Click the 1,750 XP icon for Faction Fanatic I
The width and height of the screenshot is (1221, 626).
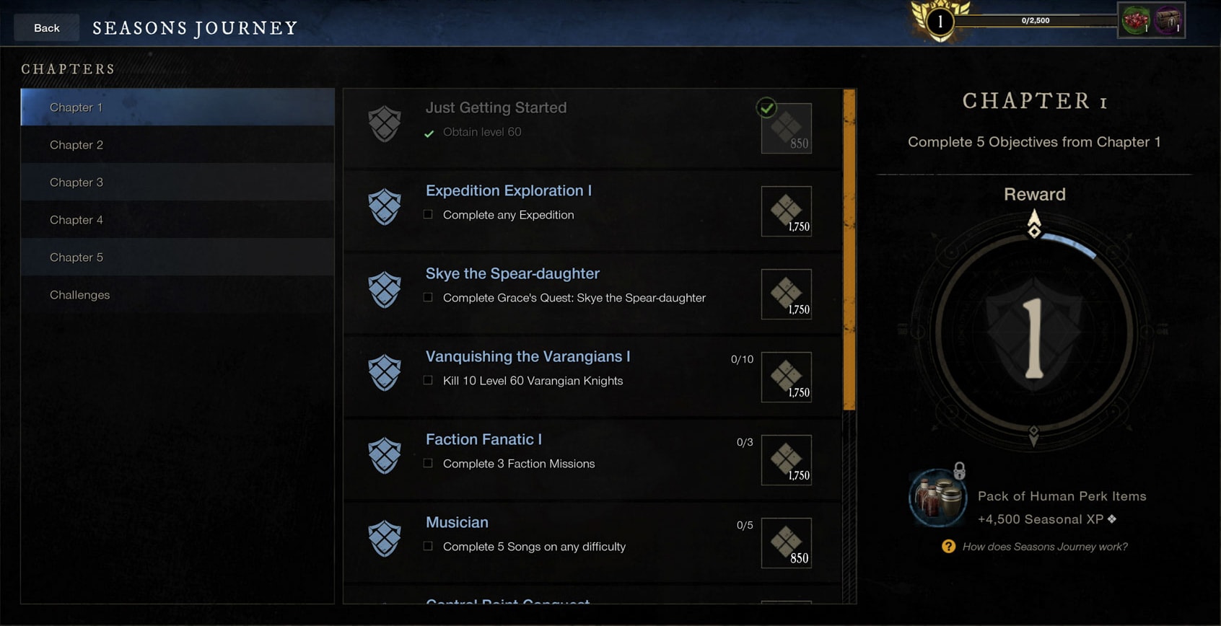[787, 460]
